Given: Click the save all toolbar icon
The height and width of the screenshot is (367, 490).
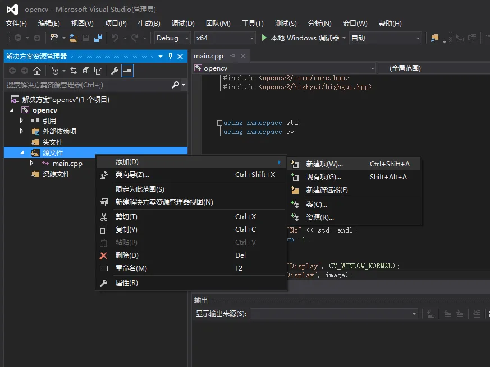Looking at the screenshot, I should click(98, 38).
